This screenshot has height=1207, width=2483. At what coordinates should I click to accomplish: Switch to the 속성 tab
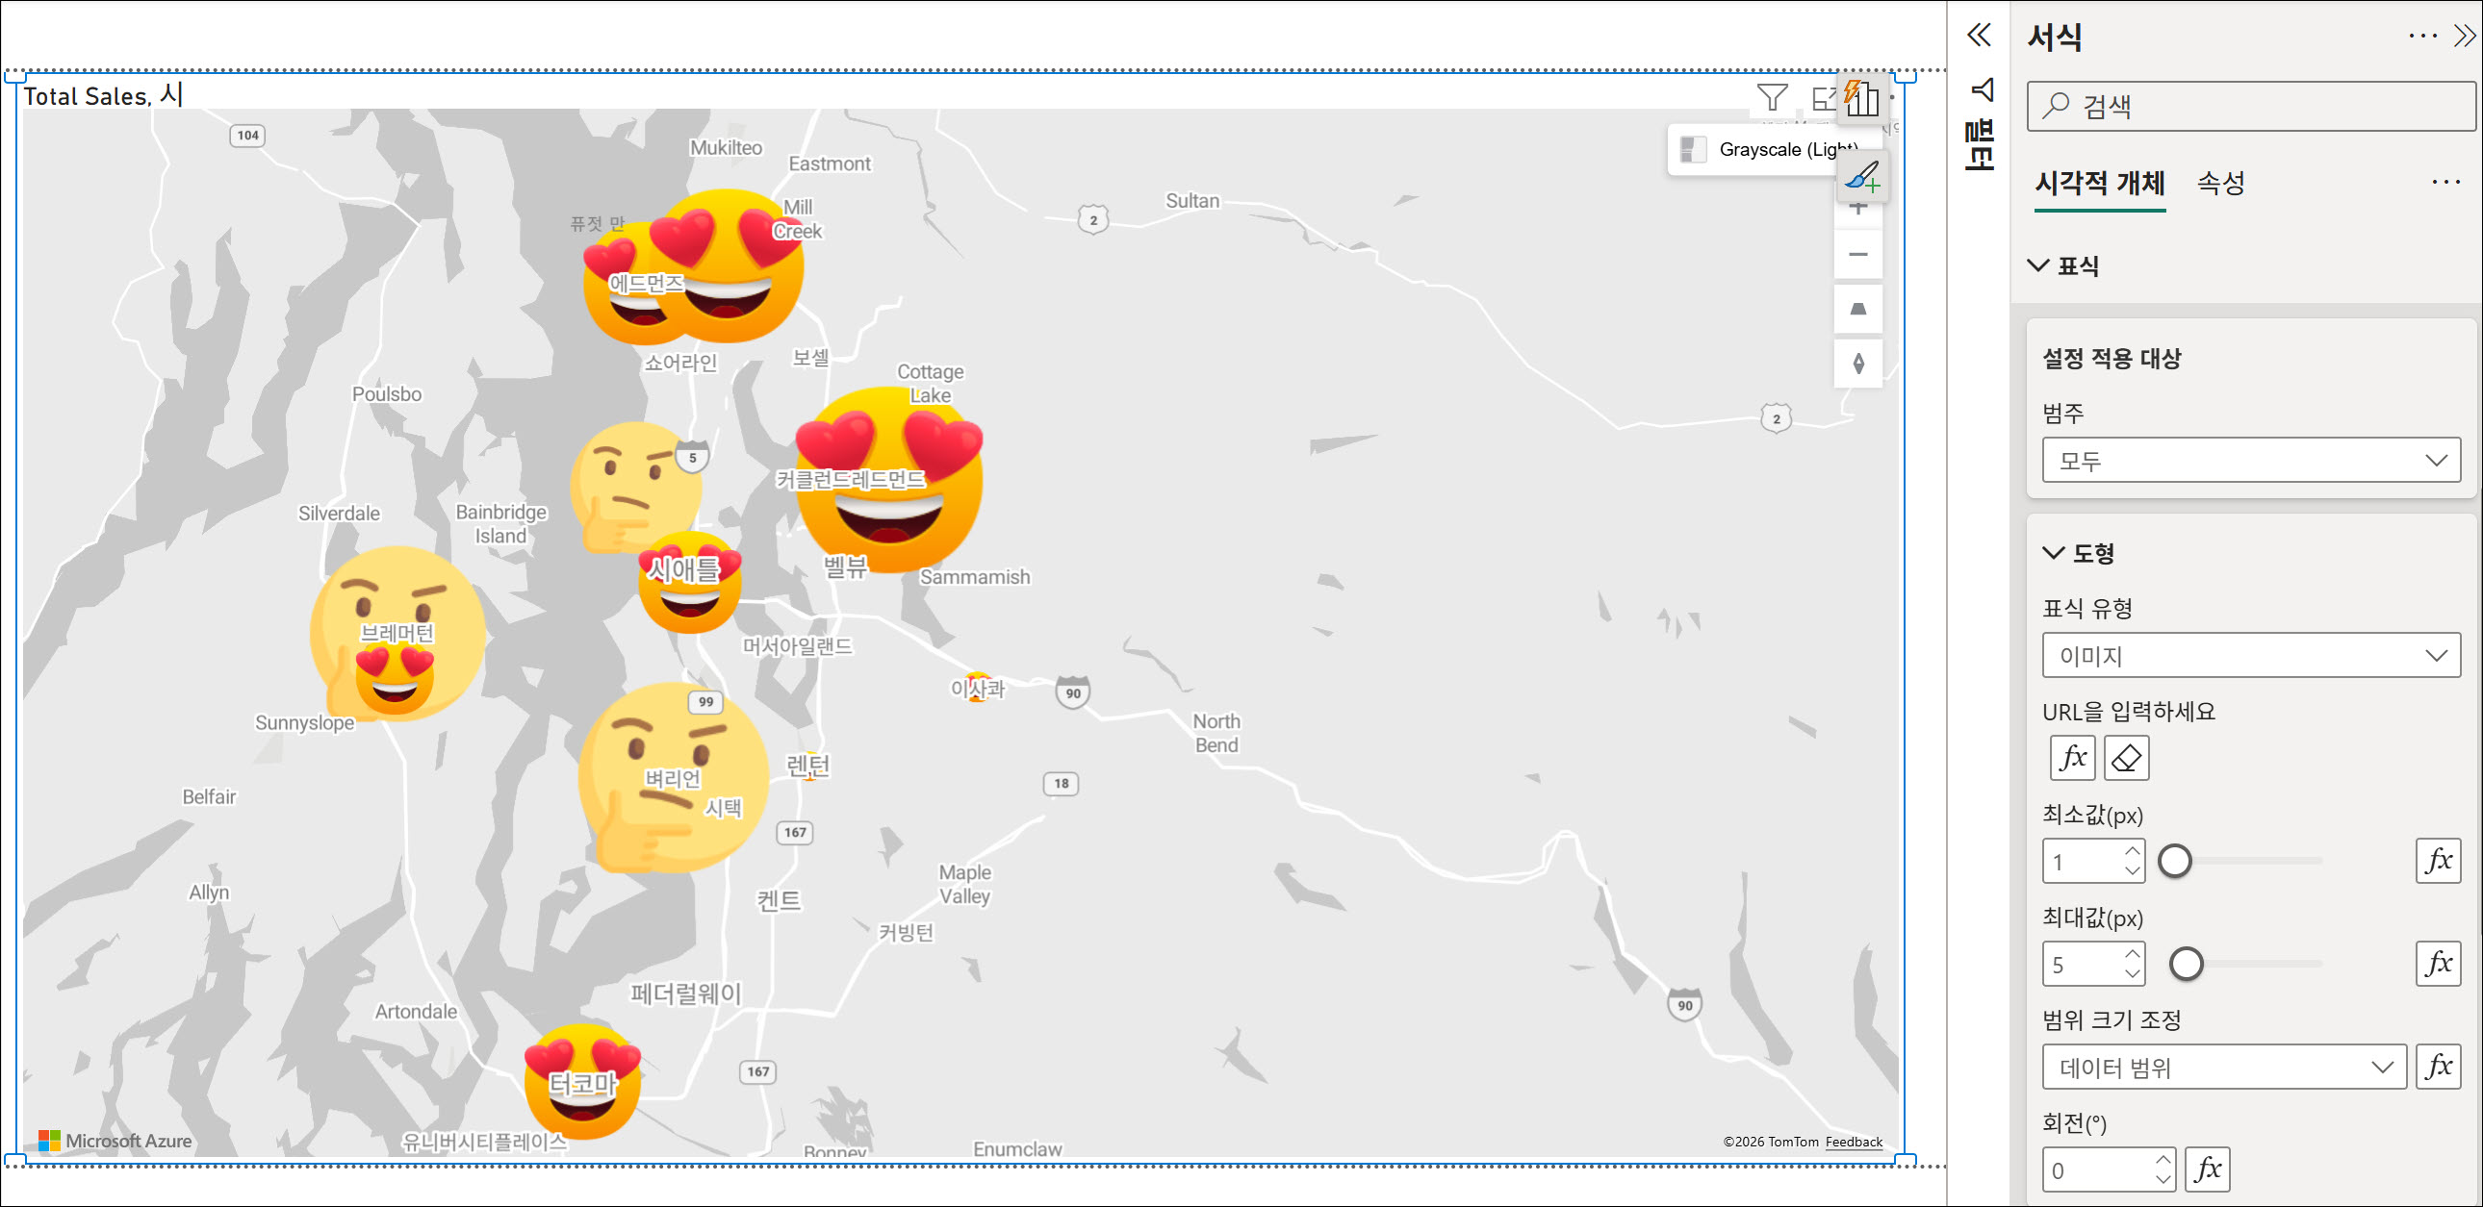2220,183
